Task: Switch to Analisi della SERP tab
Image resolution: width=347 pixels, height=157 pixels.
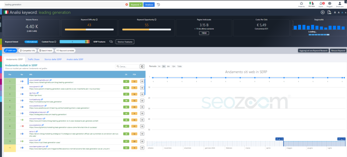Action: point(75,59)
